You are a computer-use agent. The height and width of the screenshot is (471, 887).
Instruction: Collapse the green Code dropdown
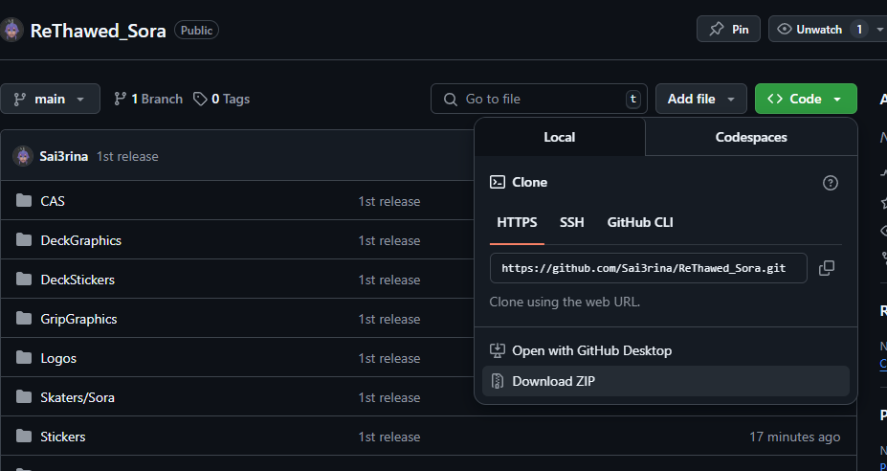point(805,99)
